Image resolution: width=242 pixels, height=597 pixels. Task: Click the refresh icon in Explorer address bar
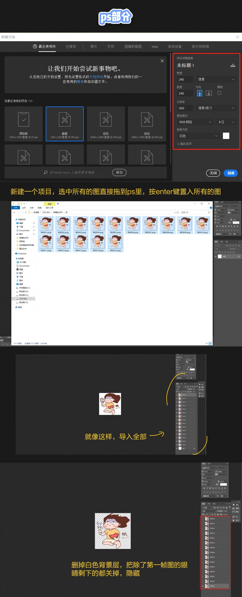(x=178, y=212)
